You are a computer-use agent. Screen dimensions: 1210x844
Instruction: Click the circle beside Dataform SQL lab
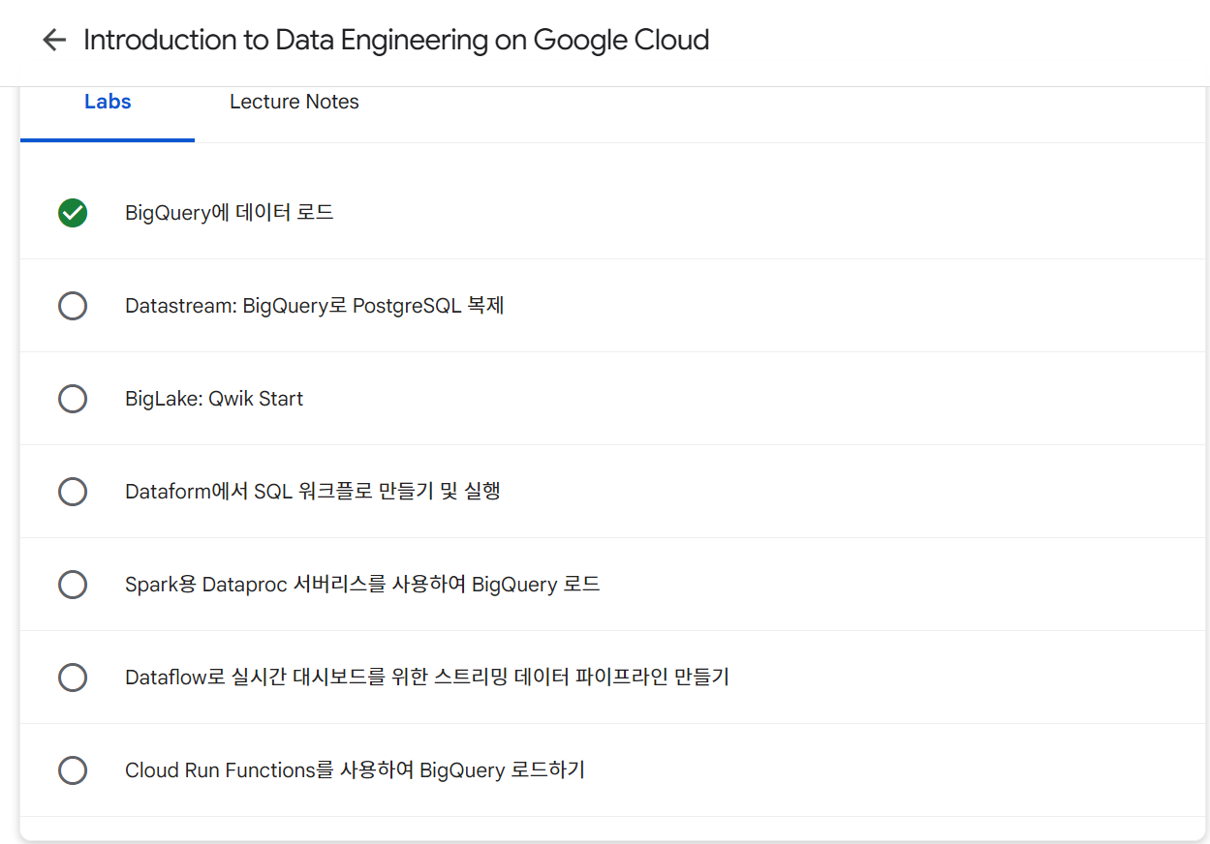[73, 492]
